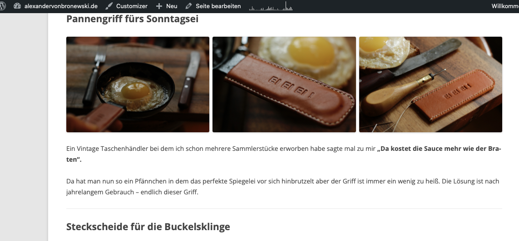Open the site stats sparkline graph

[271, 6]
